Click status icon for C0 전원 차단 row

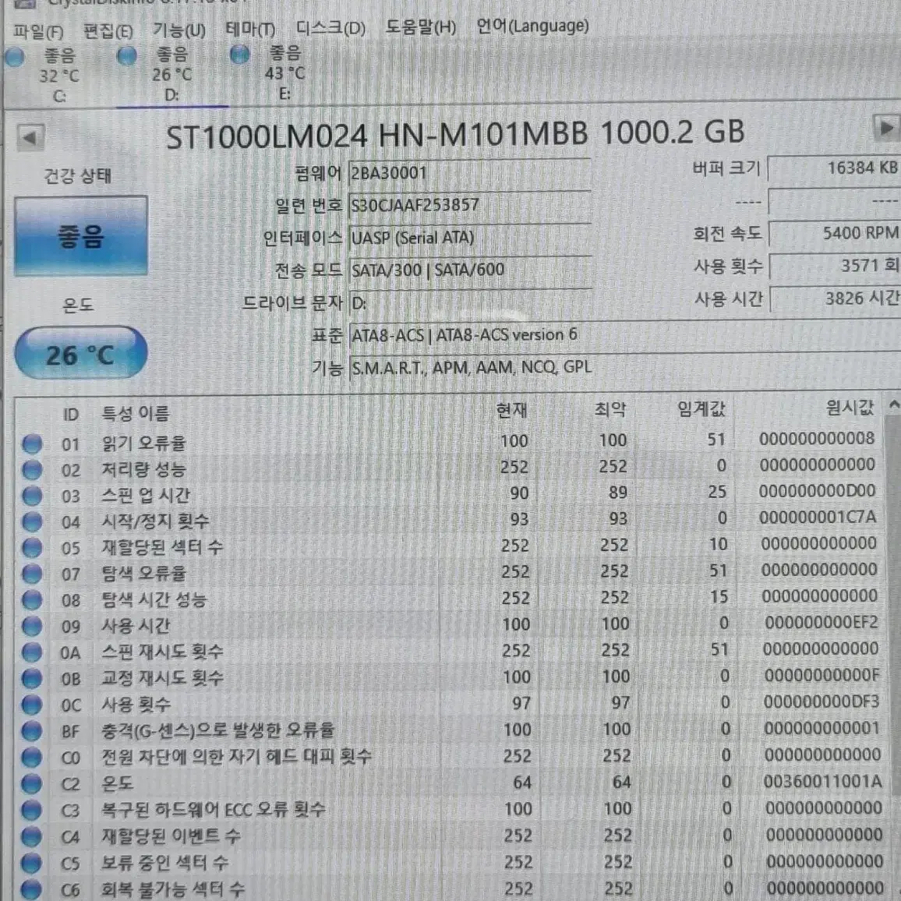(x=32, y=758)
